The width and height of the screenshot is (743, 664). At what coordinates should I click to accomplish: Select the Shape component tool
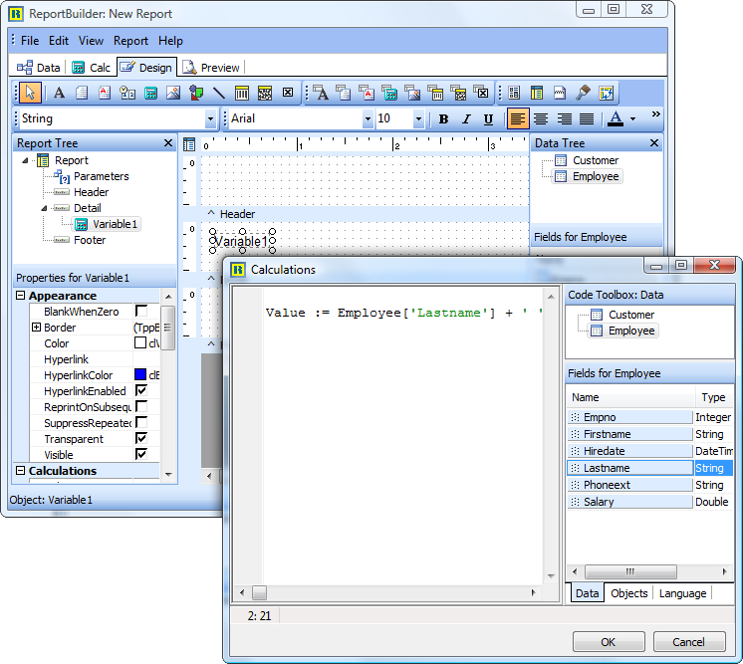tap(196, 93)
